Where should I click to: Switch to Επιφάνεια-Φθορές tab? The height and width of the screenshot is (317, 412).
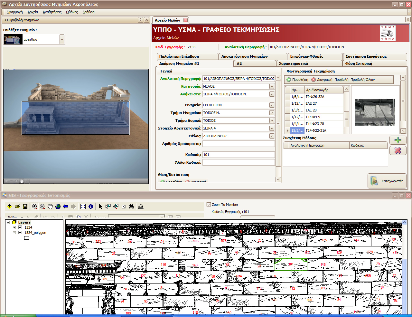(x=315, y=56)
